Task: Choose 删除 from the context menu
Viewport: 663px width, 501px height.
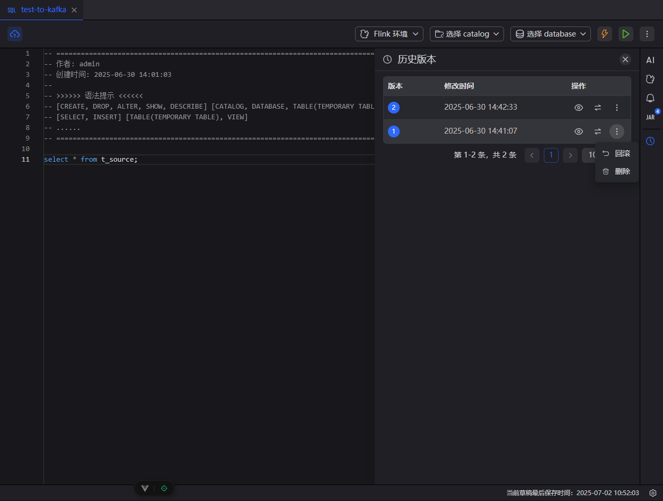Action: coord(617,172)
